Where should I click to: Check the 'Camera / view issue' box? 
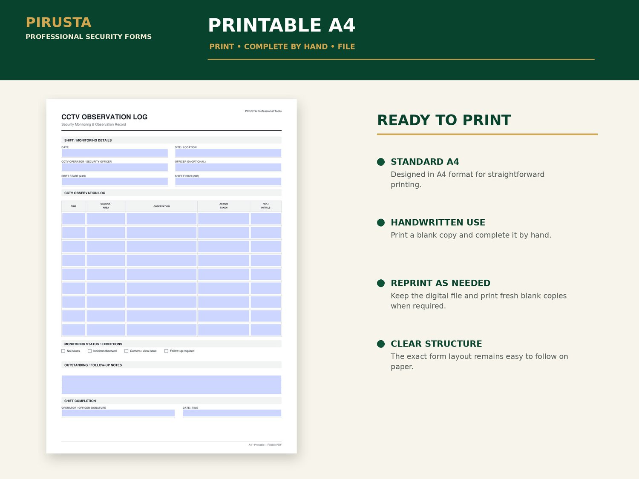pos(126,351)
